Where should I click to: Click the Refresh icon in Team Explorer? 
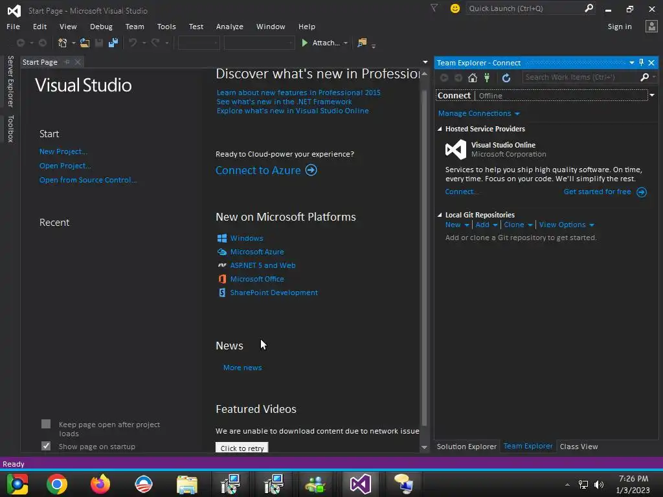click(x=506, y=78)
